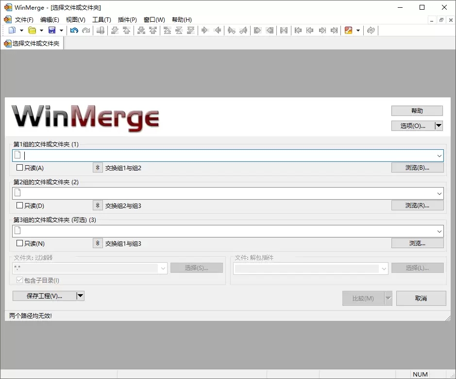This screenshot has height=379, width=456.
Task: Toggle the 只读(D) checkbox
Action: [x=19, y=205]
